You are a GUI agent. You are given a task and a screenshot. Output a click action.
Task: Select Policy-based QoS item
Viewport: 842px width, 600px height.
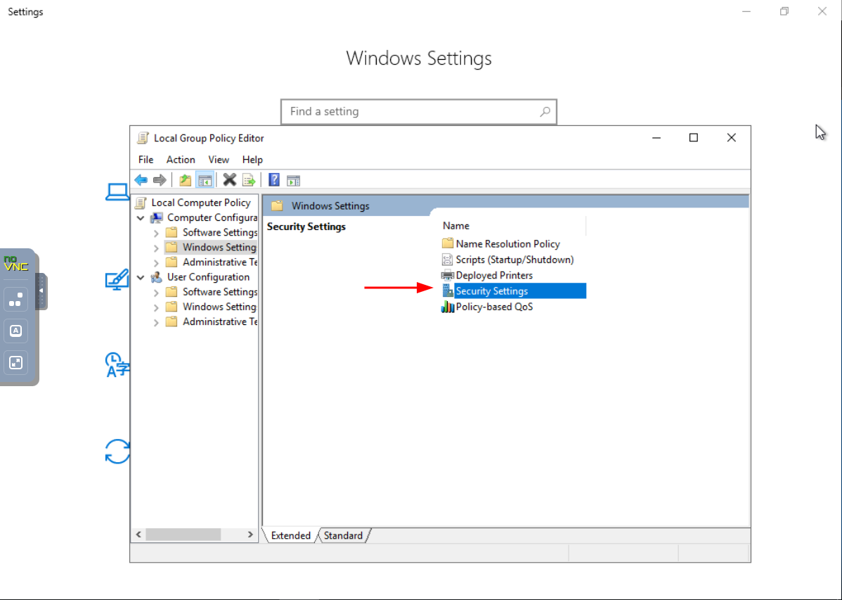point(493,307)
